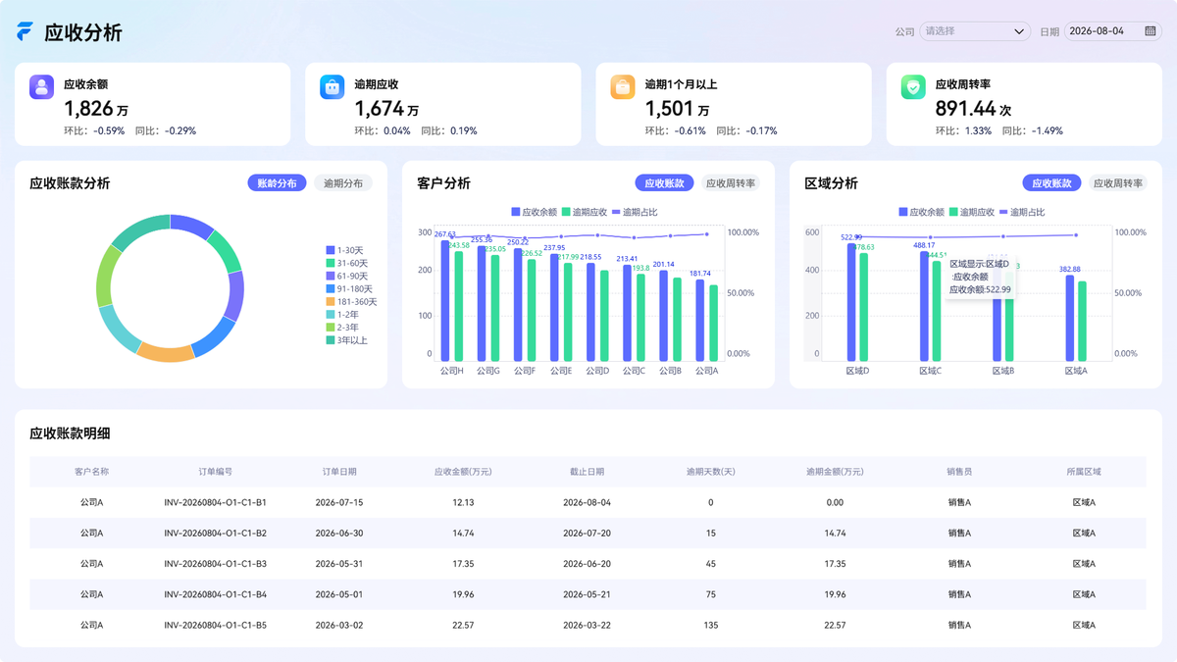This screenshot has width=1177, height=662.
Task: Toggle 逾期应收 legend in 区域分析 chart
Action: click(971, 212)
